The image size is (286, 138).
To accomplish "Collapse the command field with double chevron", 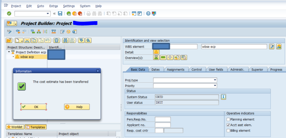I will click(x=54, y=14).
